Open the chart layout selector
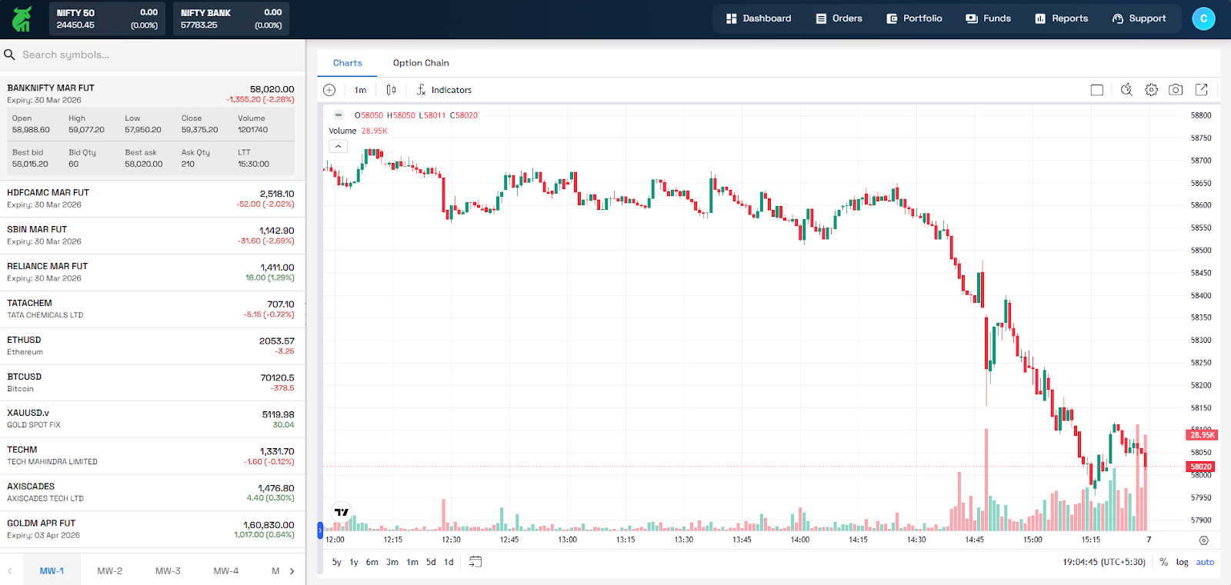The height and width of the screenshot is (585, 1231). pos(1097,90)
